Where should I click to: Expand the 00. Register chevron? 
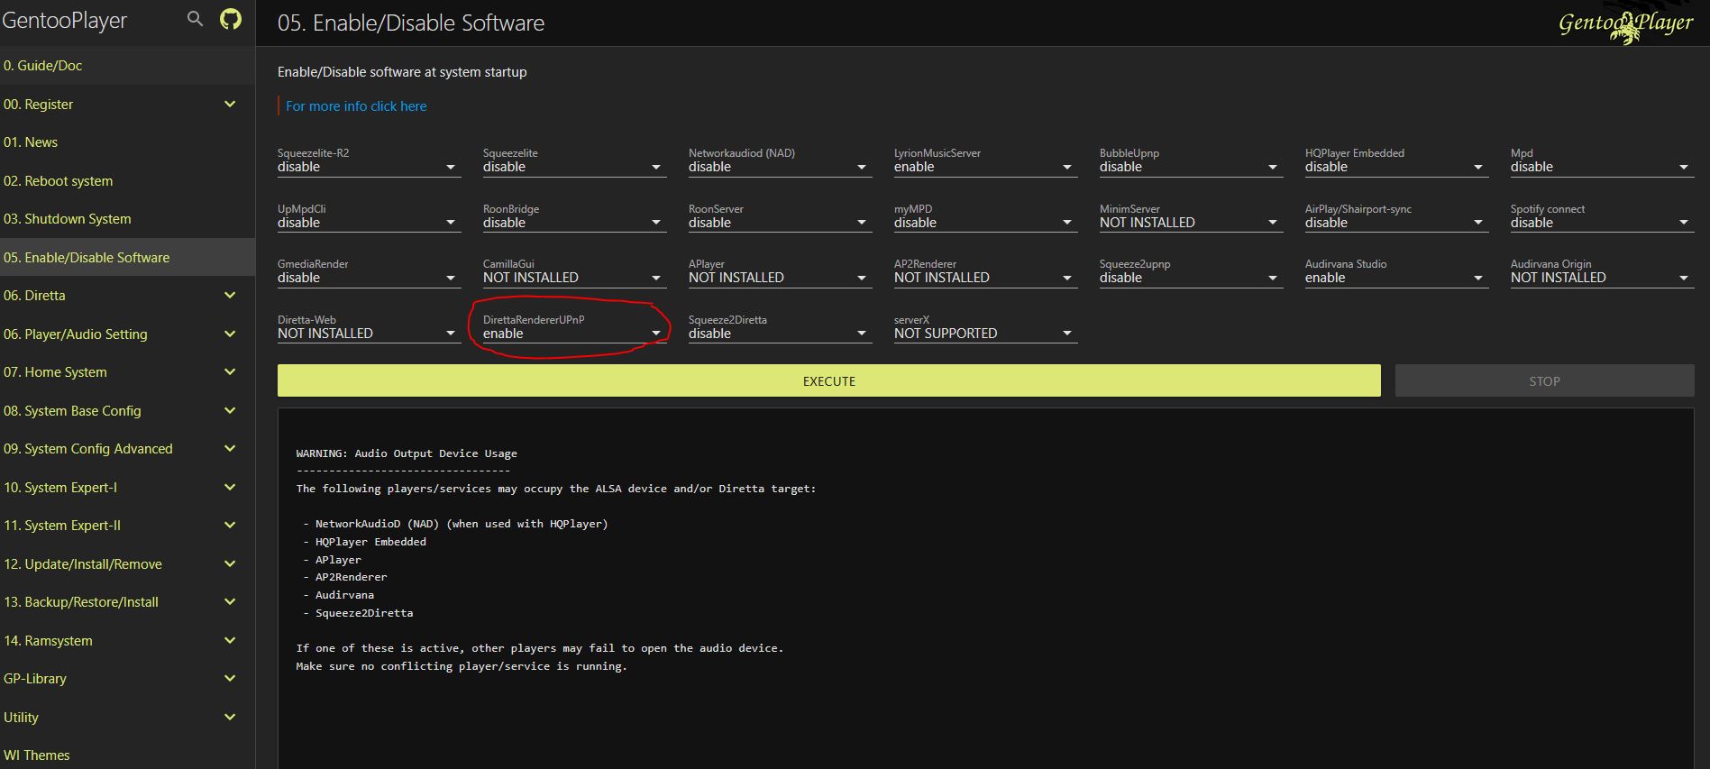click(230, 104)
